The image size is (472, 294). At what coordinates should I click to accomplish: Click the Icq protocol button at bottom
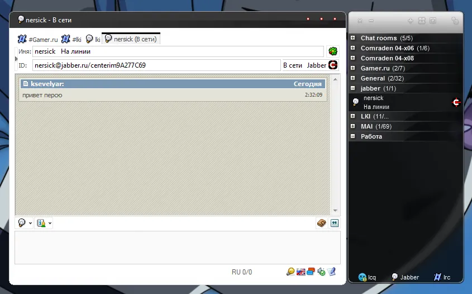[368, 277]
